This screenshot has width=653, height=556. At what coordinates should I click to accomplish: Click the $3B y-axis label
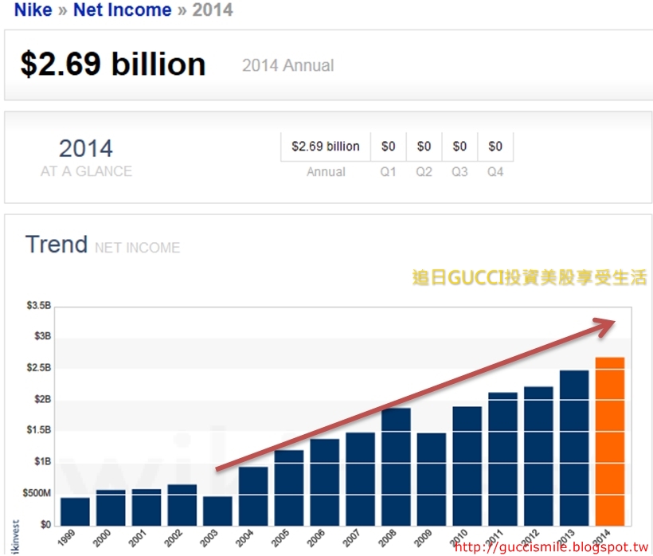[43, 336]
